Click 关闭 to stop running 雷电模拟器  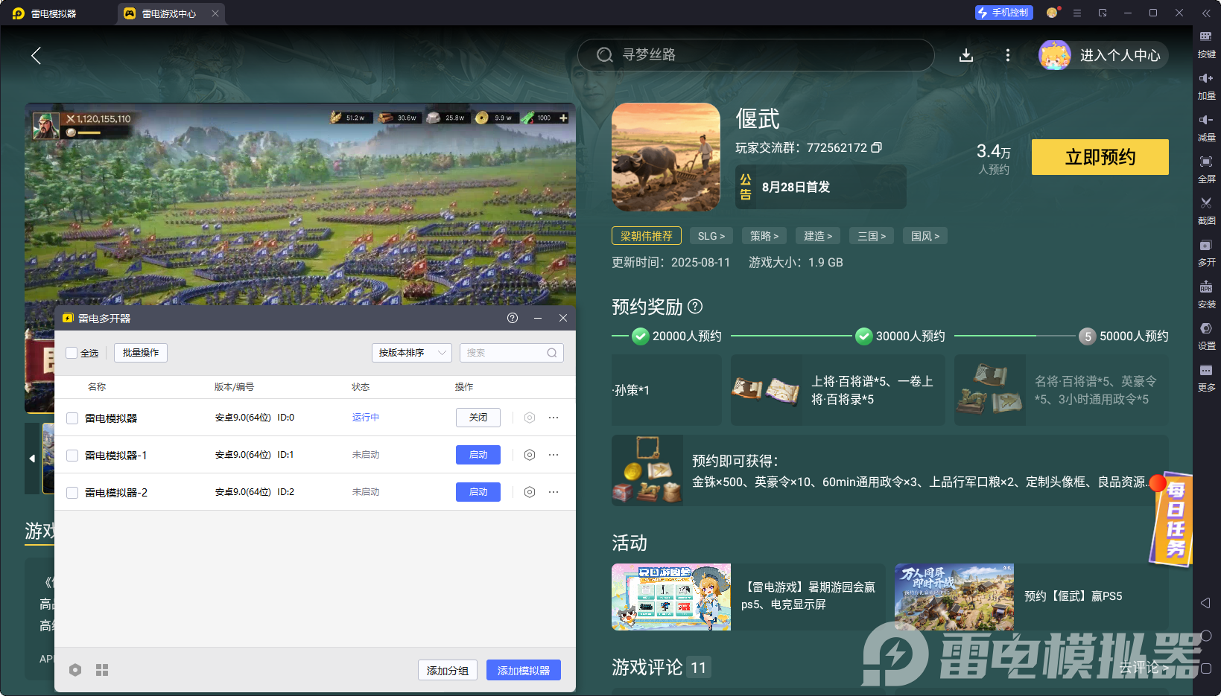point(478,418)
